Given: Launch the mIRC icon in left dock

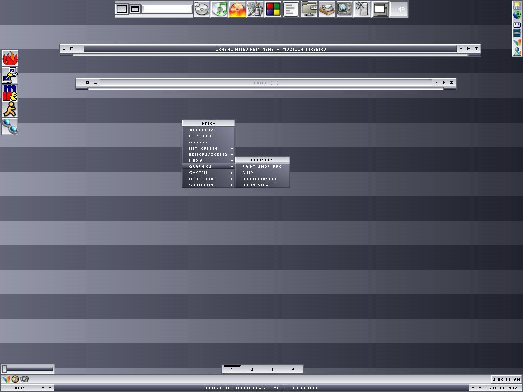Looking at the screenshot, I should pyautogui.click(x=10, y=92).
